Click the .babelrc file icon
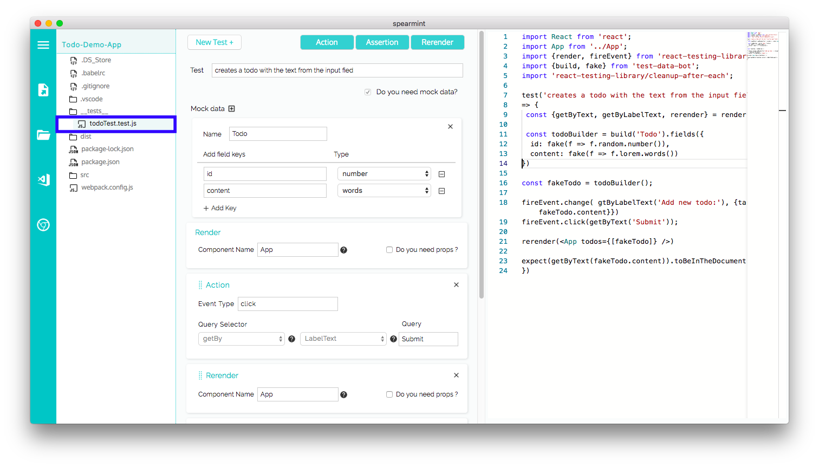 coord(74,73)
